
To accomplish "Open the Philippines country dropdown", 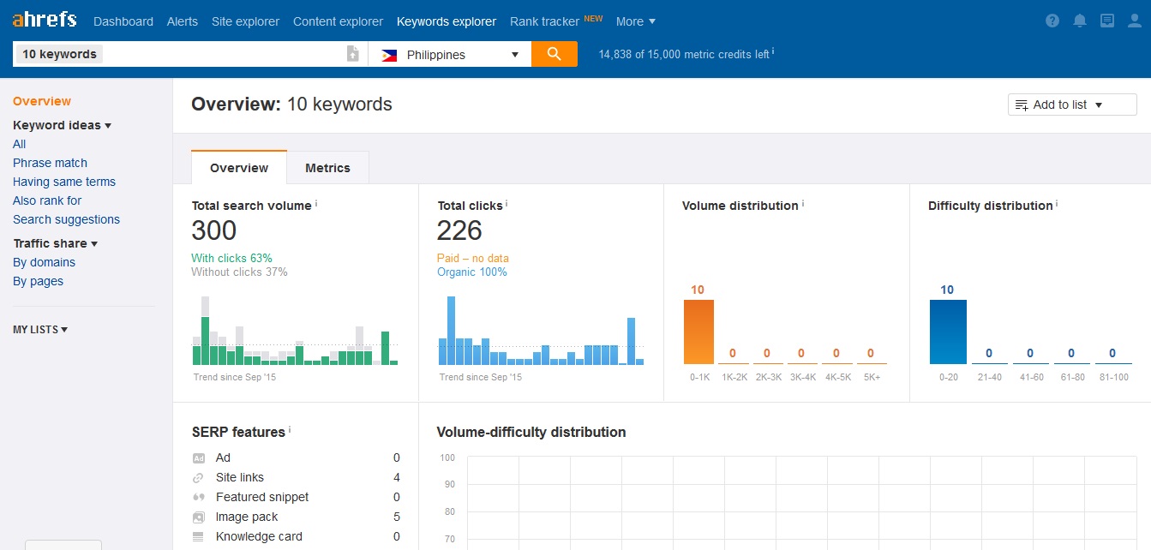I will click(449, 54).
